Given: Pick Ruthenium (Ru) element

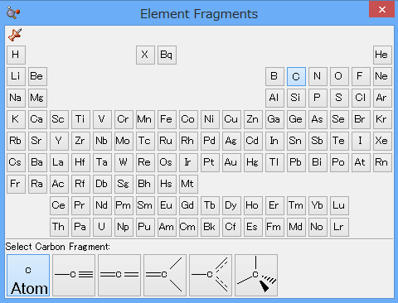Looking at the screenshot, I should tap(167, 141).
